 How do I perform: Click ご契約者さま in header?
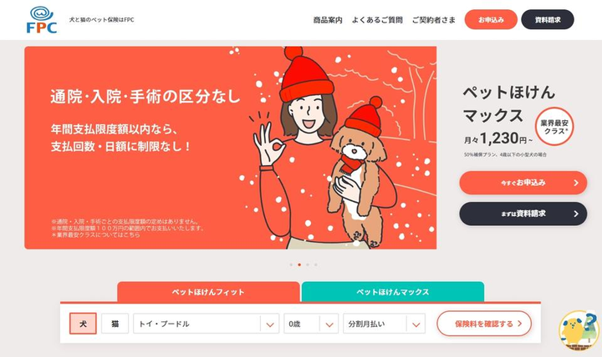click(433, 20)
